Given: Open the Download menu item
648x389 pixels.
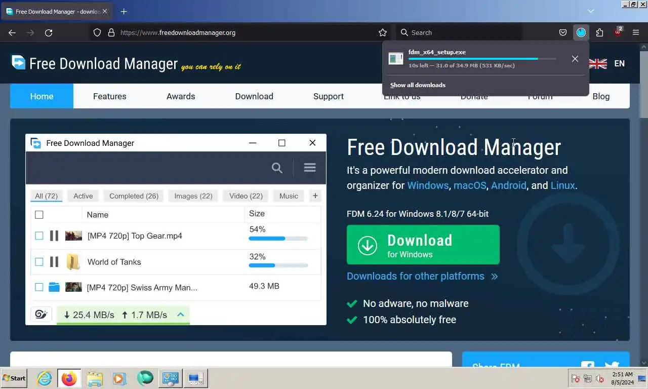Looking at the screenshot, I should 254,96.
